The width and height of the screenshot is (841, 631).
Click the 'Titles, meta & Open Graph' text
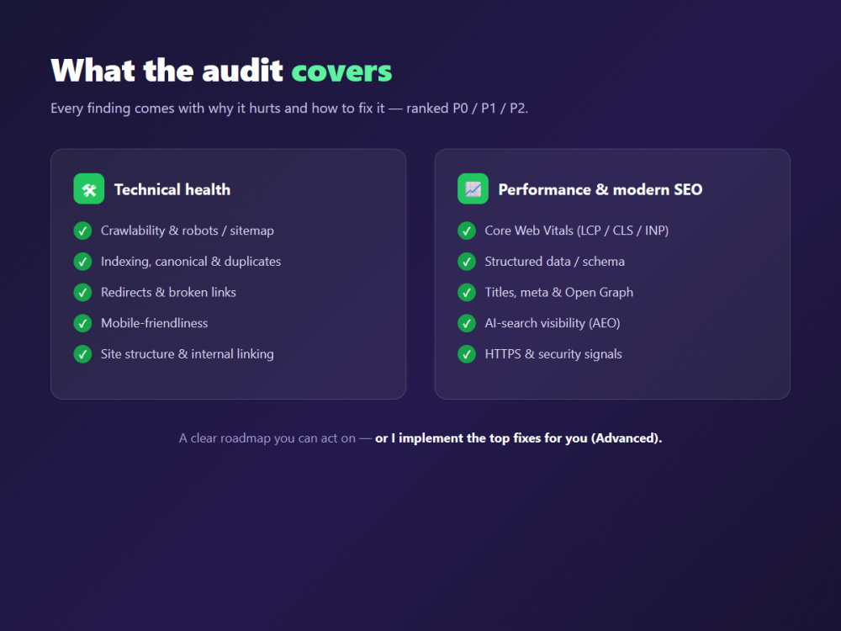point(559,293)
